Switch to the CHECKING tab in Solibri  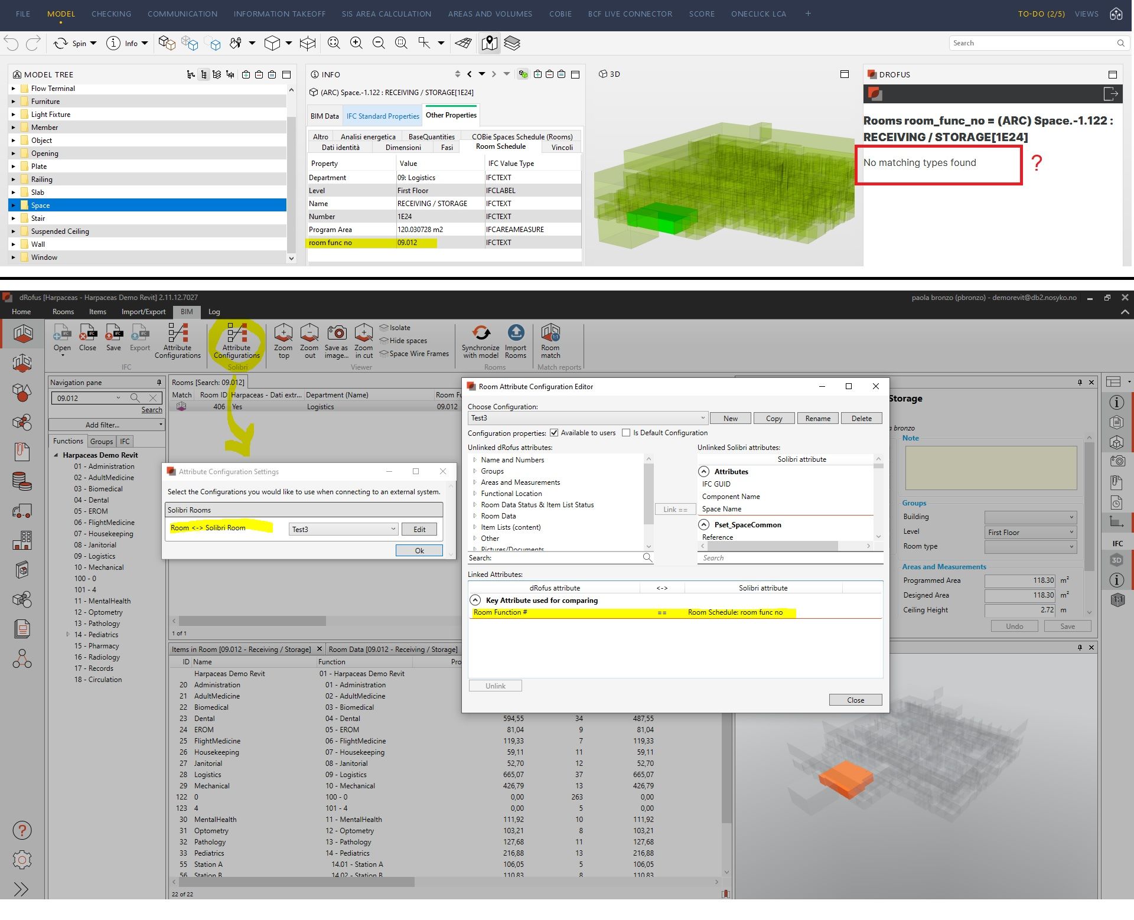tap(111, 14)
